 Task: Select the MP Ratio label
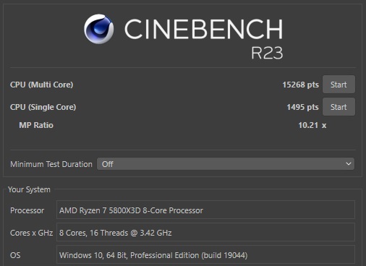(36, 125)
